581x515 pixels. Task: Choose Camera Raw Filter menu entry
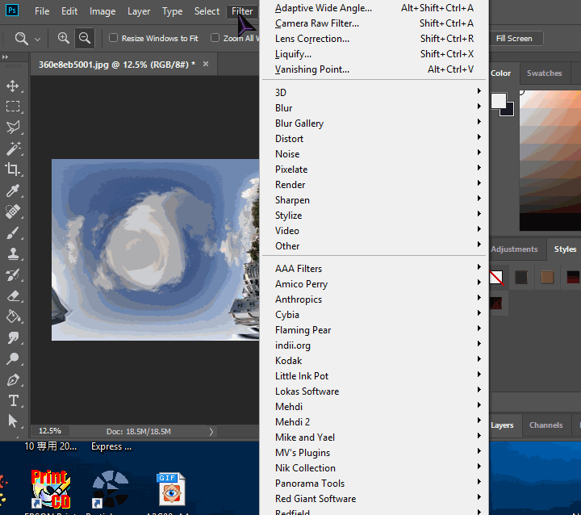(x=374, y=23)
